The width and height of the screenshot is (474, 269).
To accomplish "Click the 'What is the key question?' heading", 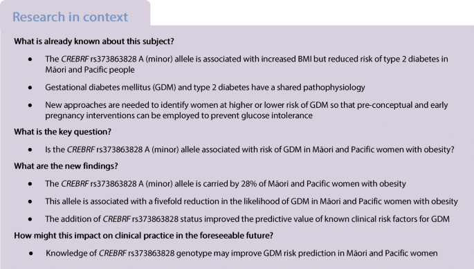I will tap(62, 132).
